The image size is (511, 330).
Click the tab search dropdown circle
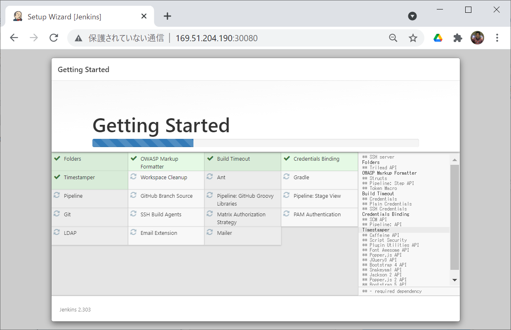coord(412,16)
